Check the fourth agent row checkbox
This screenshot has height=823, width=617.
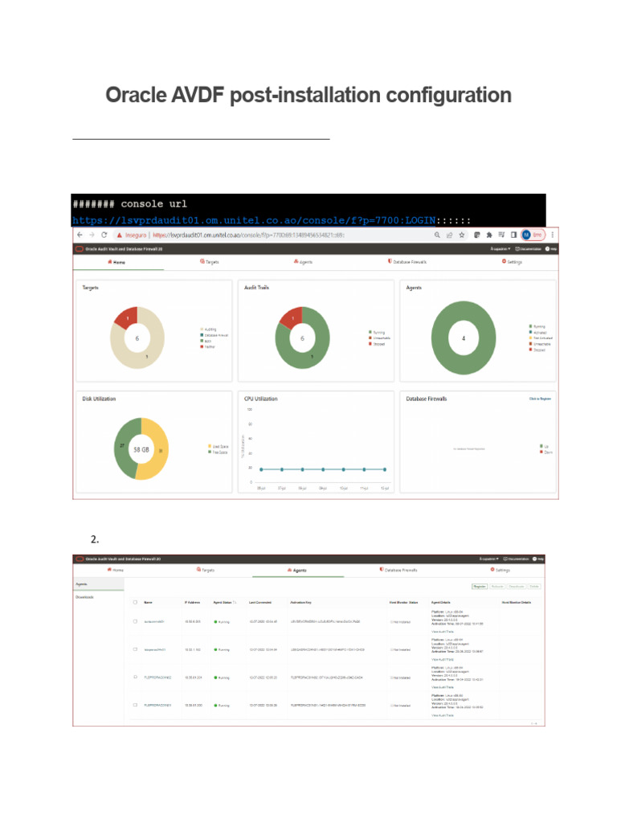(135, 705)
